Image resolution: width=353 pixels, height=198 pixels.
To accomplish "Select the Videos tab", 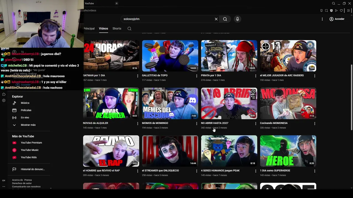I will tap(103, 29).
